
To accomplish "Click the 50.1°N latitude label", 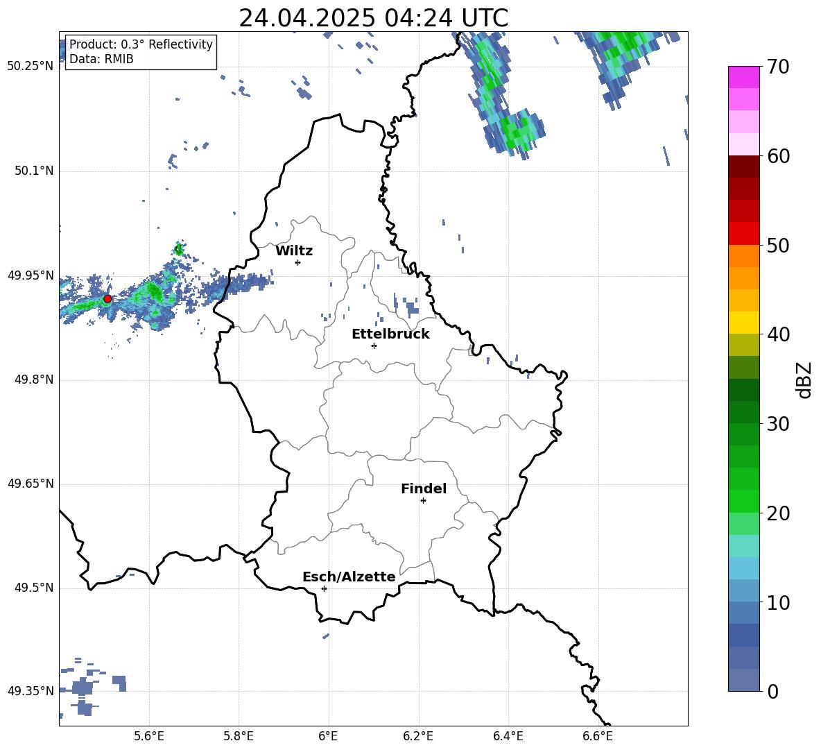I will point(34,171).
